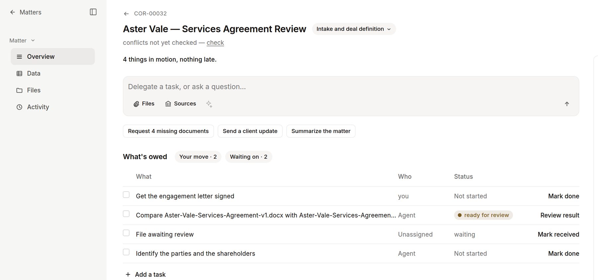The image size is (598, 280).
Task: Check the box for File awaiting review
Action: coord(126,233)
